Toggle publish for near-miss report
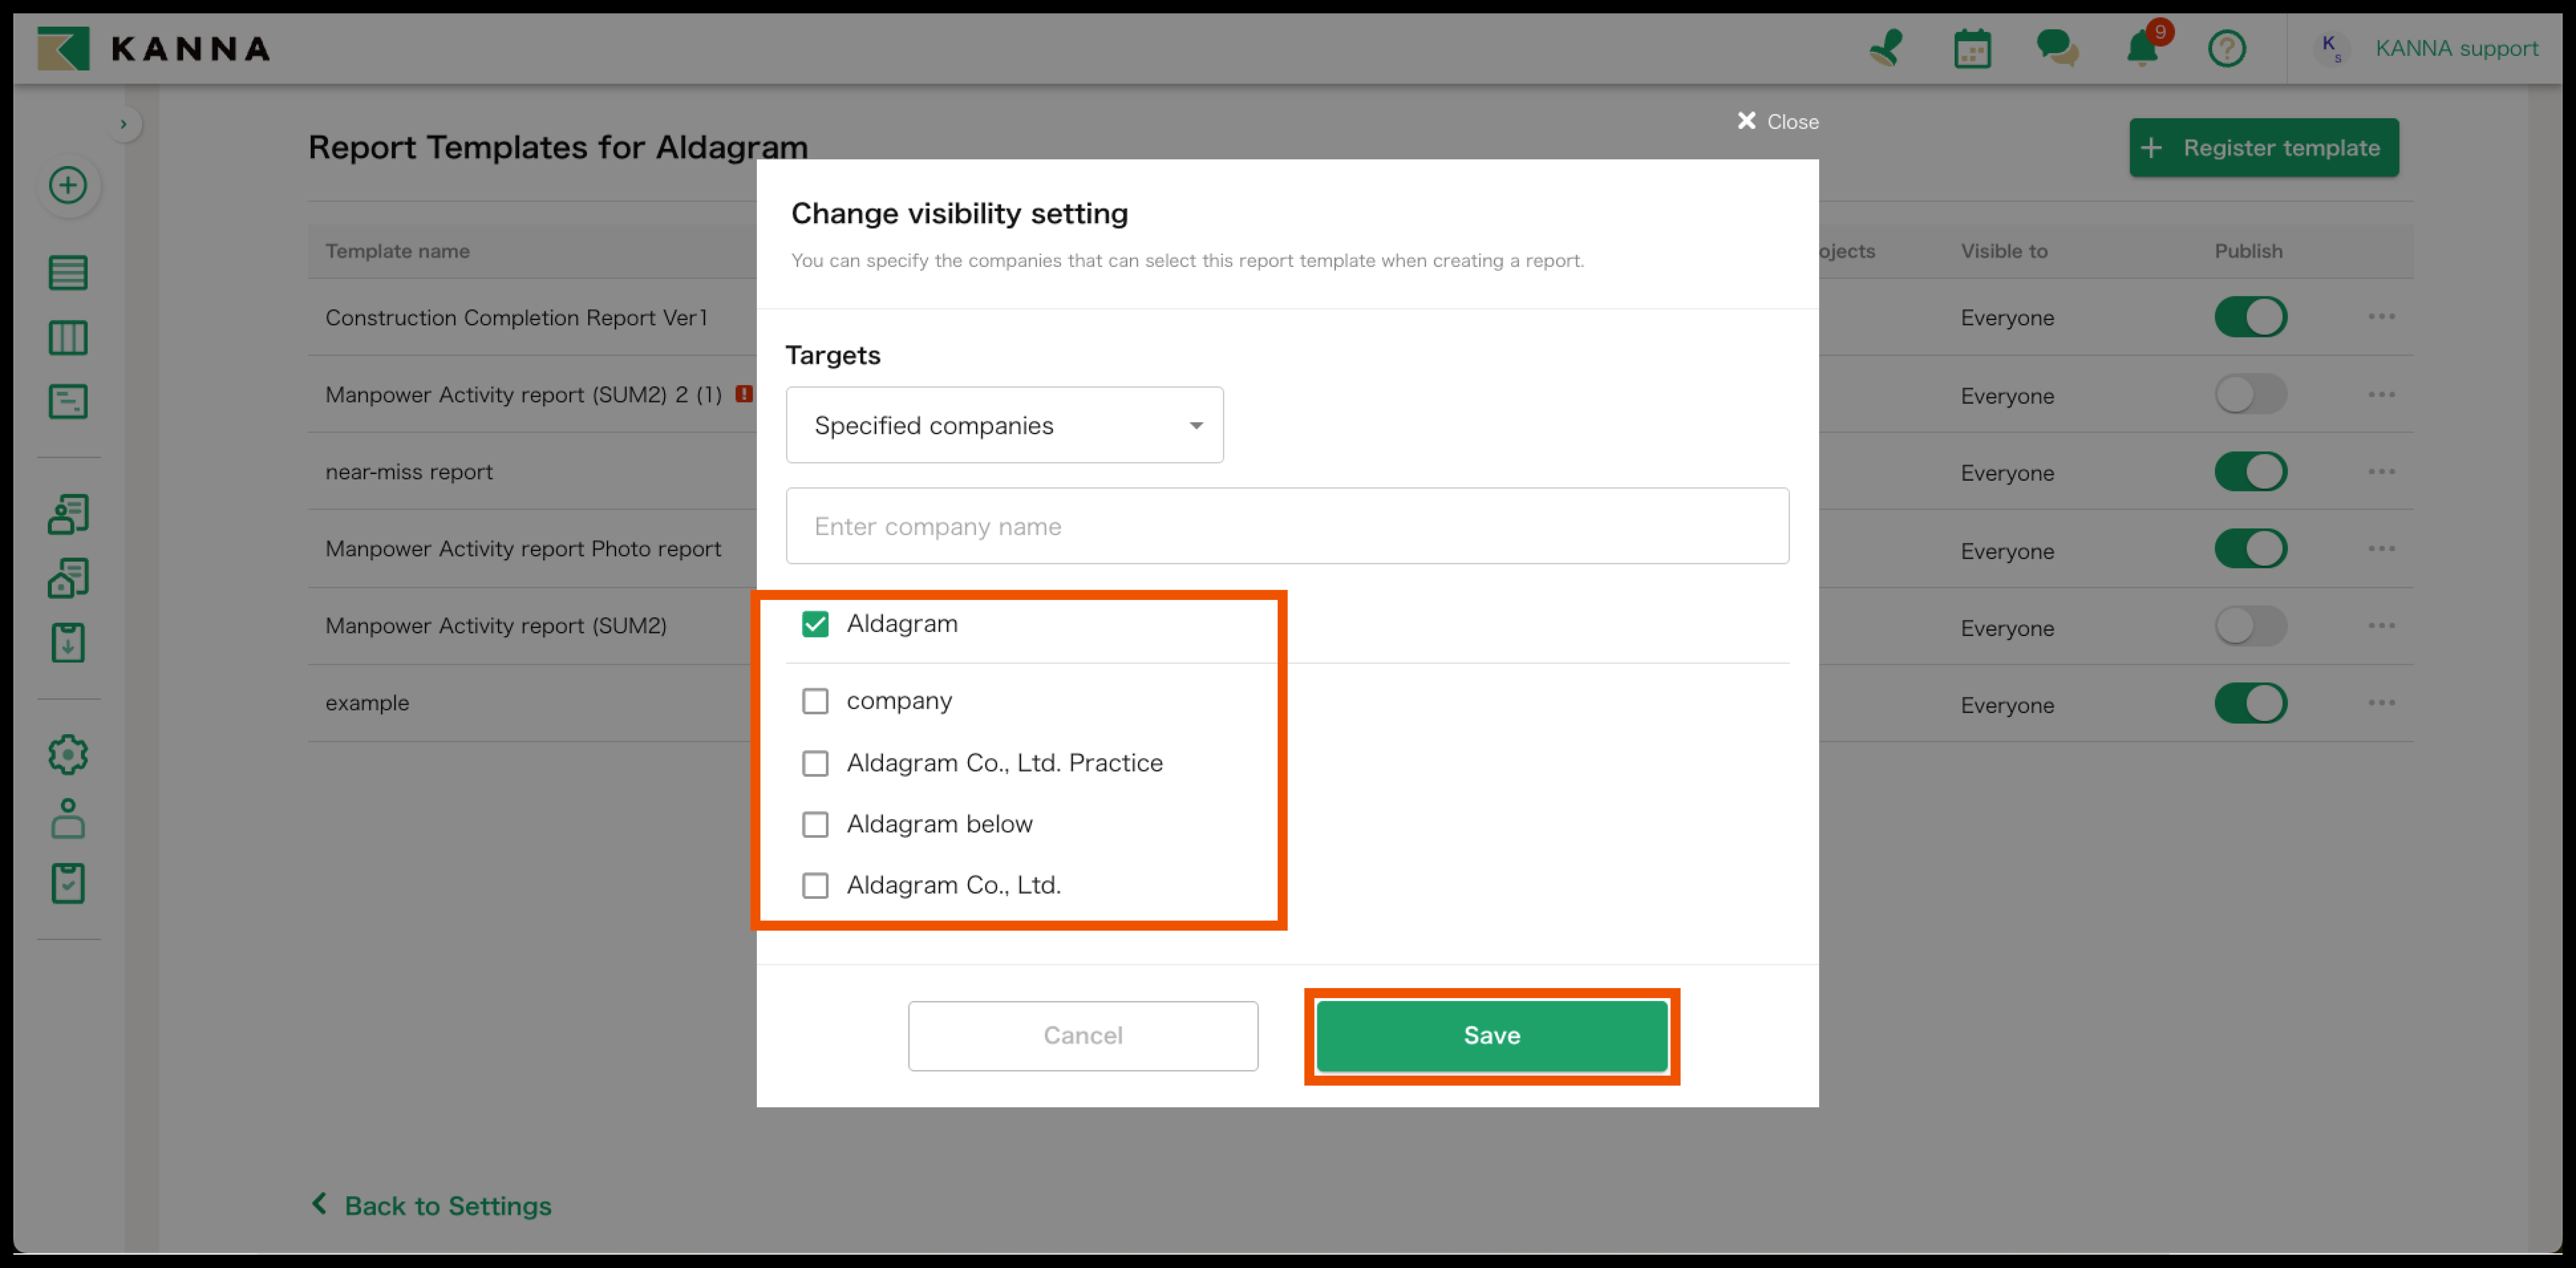Viewport: 2576px width, 1268px height. 2250,472
